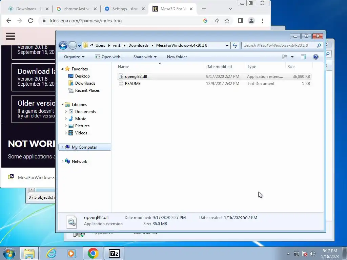The height and width of the screenshot is (260, 347).
Task: Open a new Chrome tab
Action: click(204, 9)
